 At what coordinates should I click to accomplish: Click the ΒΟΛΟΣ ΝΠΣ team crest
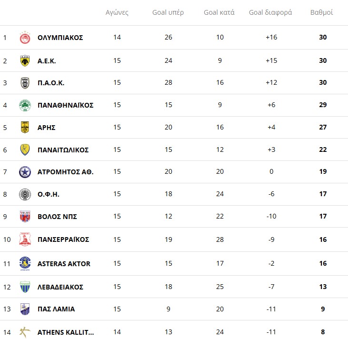coord(25,217)
